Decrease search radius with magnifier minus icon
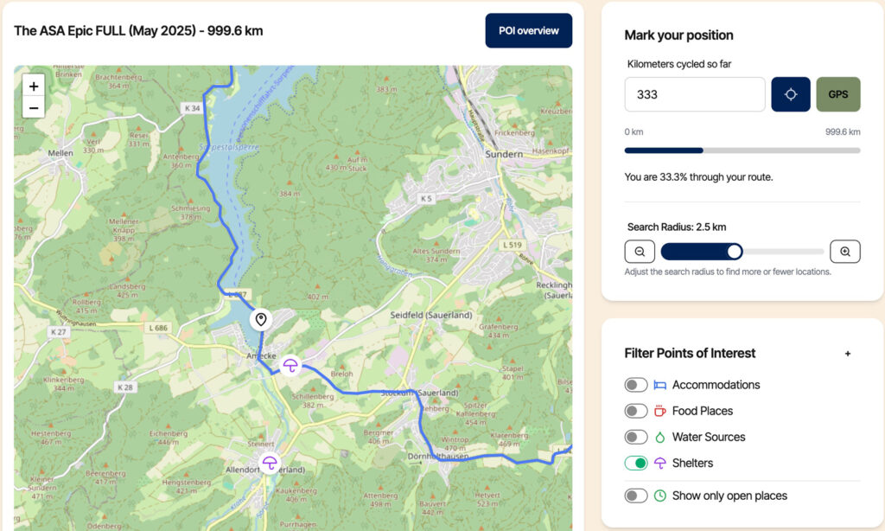The height and width of the screenshot is (531, 885). coord(640,252)
